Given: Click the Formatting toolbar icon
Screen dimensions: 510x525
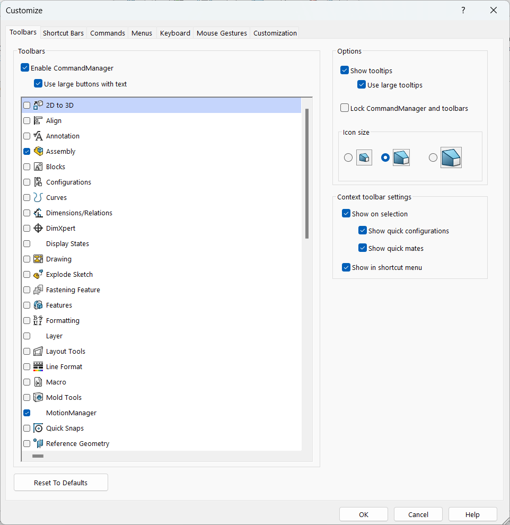Looking at the screenshot, I should [38, 321].
